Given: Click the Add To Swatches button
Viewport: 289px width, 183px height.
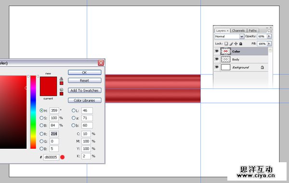Looking at the screenshot, I should 85,90.
